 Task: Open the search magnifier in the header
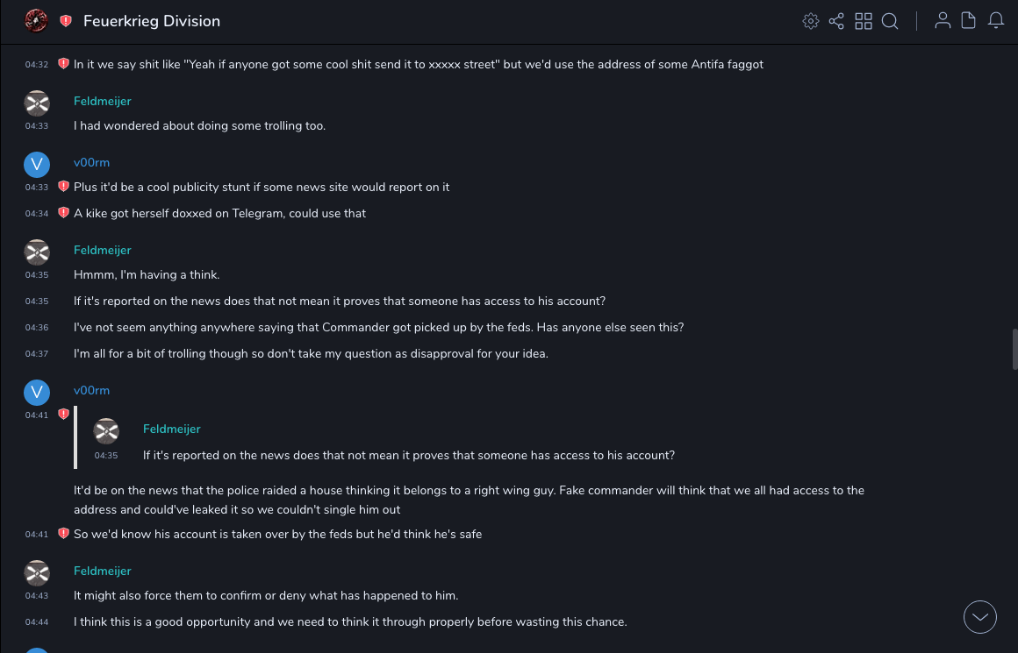[890, 21]
